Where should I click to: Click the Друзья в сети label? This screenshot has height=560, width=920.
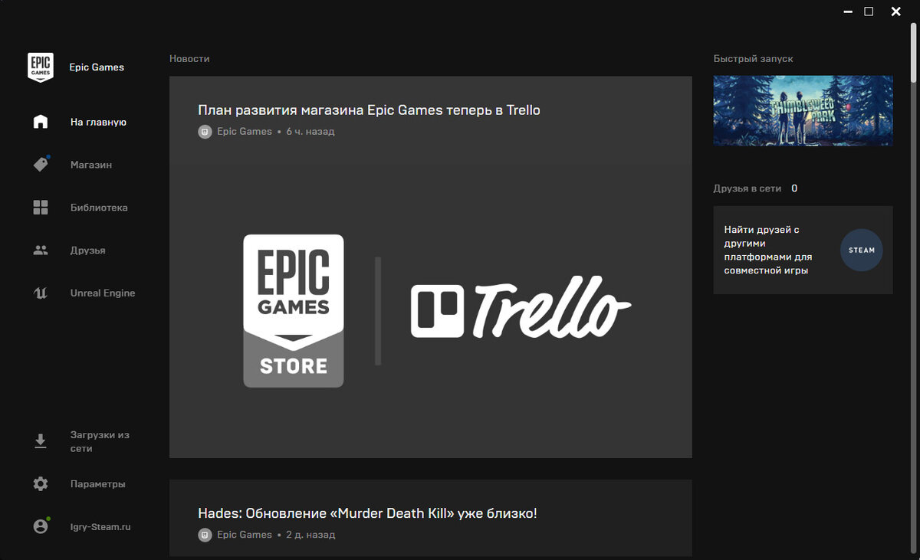(x=747, y=188)
